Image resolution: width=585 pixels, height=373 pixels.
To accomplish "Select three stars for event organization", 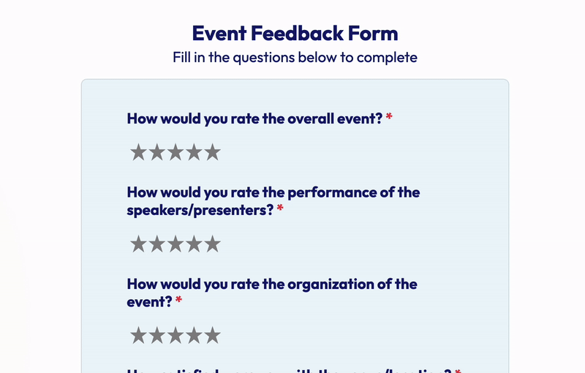I will click(x=175, y=336).
